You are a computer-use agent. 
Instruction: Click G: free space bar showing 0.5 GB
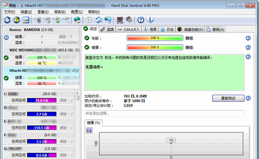coord(42,155)
